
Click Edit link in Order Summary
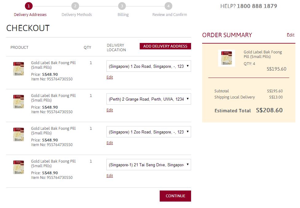coord(290,35)
